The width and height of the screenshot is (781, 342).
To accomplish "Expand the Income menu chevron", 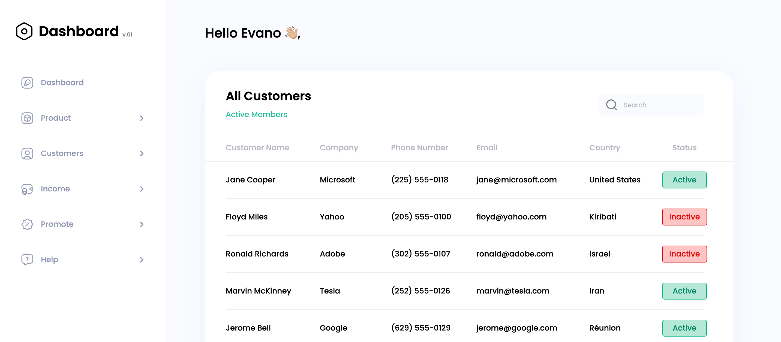I will click(142, 189).
